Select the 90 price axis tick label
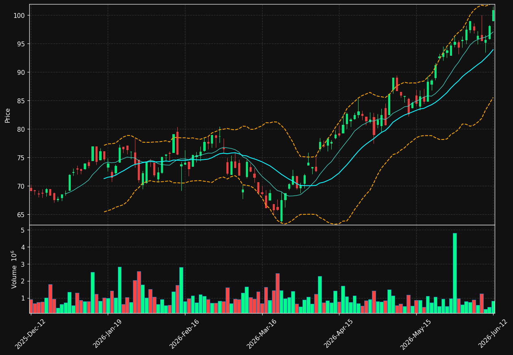513x355 pixels. point(21,72)
